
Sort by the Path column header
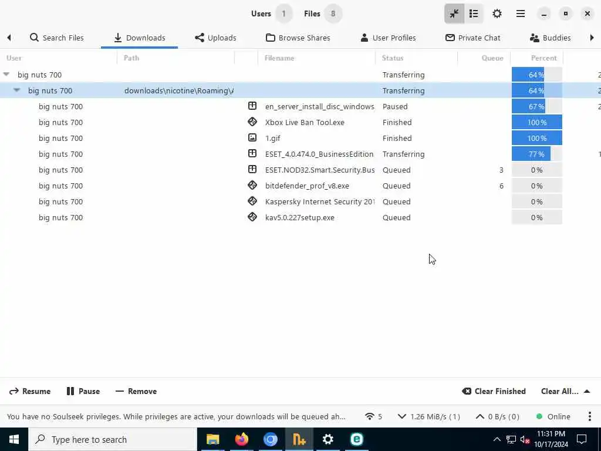tap(175, 58)
